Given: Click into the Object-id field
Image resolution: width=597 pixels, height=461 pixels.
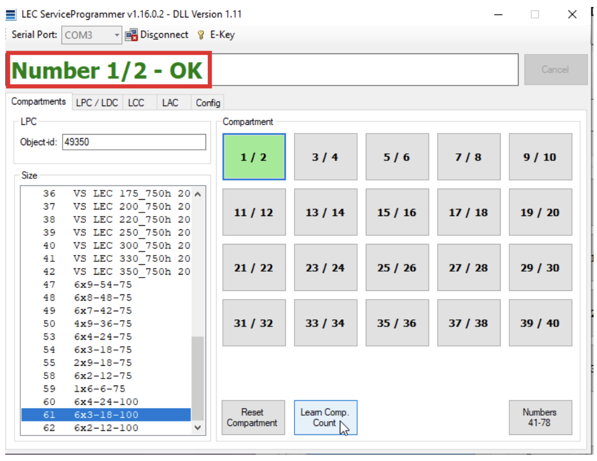Looking at the screenshot, I should 134,142.
